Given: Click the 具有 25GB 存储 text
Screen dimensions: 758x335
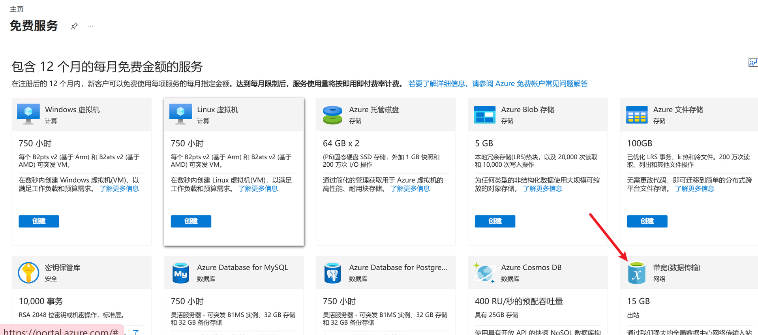Looking at the screenshot, I should tap(497, 315).
